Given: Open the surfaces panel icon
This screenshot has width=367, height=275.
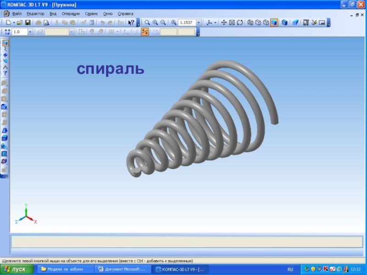Looking at the screenshot, I should pos(6,55).
